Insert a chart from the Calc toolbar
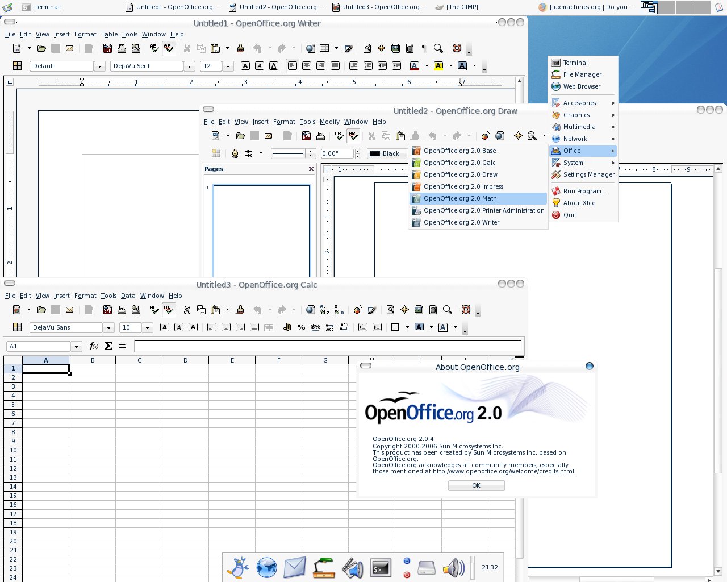Image resolution: width=727 pixels, height=582 pixels. click(x=358, y=310)
